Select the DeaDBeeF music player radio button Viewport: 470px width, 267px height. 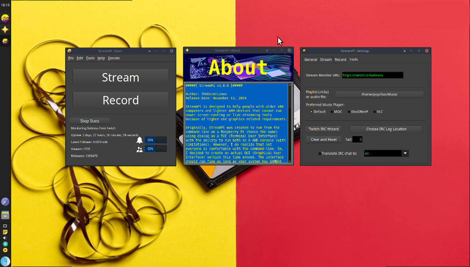coord(349,112)
